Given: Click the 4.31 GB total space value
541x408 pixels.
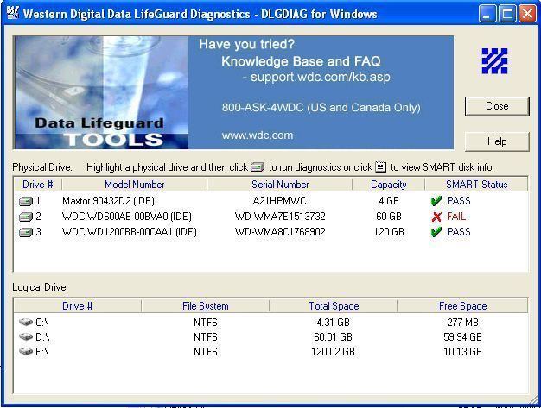Looking at the screenshot, I should pyautogui.click(x=333, y=323).
